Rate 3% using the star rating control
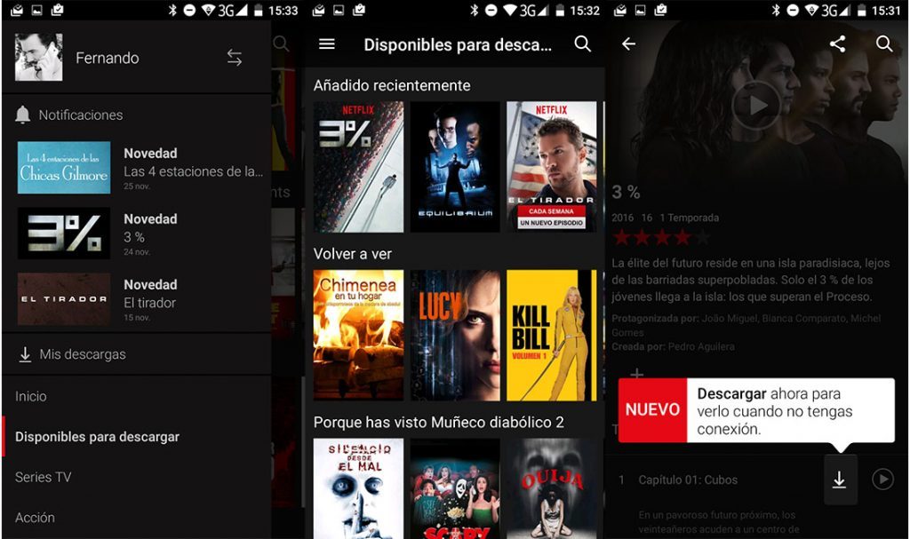 tap(662, 238)
